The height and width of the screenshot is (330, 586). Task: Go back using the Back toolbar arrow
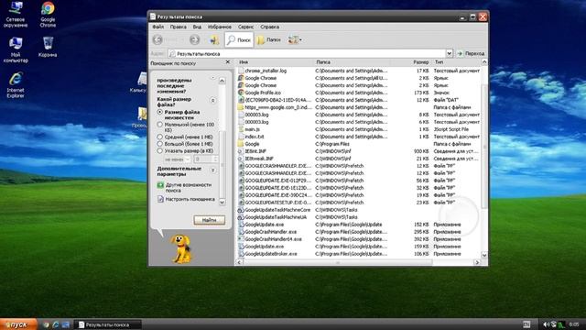pyautogui.click(x=158, y=39)
